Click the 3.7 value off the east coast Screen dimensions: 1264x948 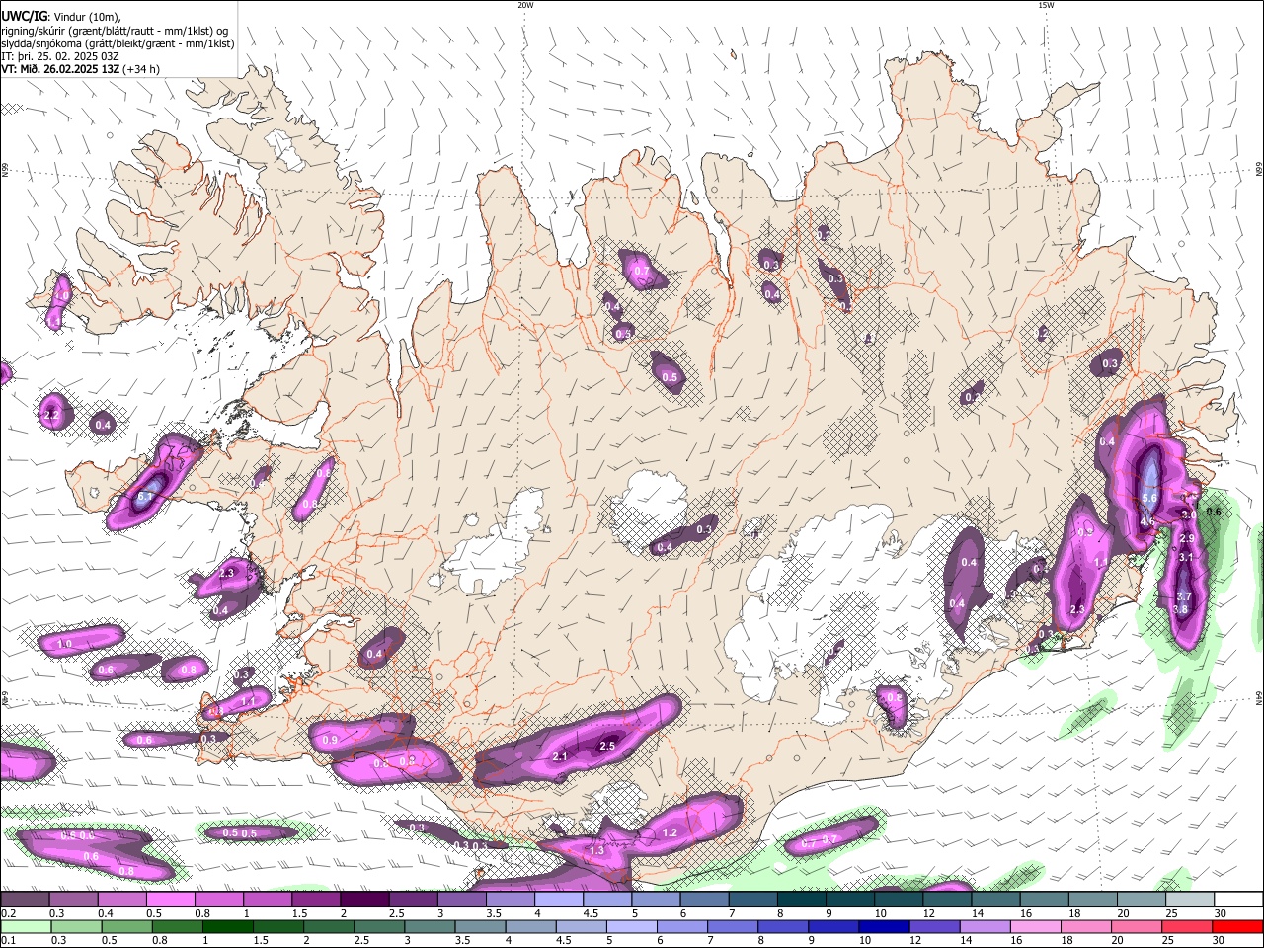pyautogui.click(x=1185, y=596)
